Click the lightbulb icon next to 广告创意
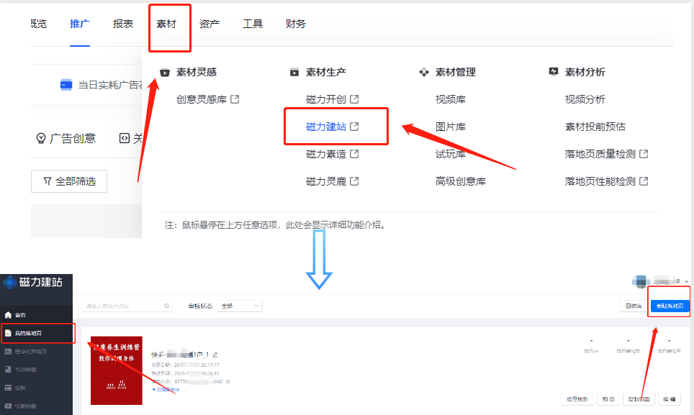Viewport: 694px width, 415px height. point(41,138)
